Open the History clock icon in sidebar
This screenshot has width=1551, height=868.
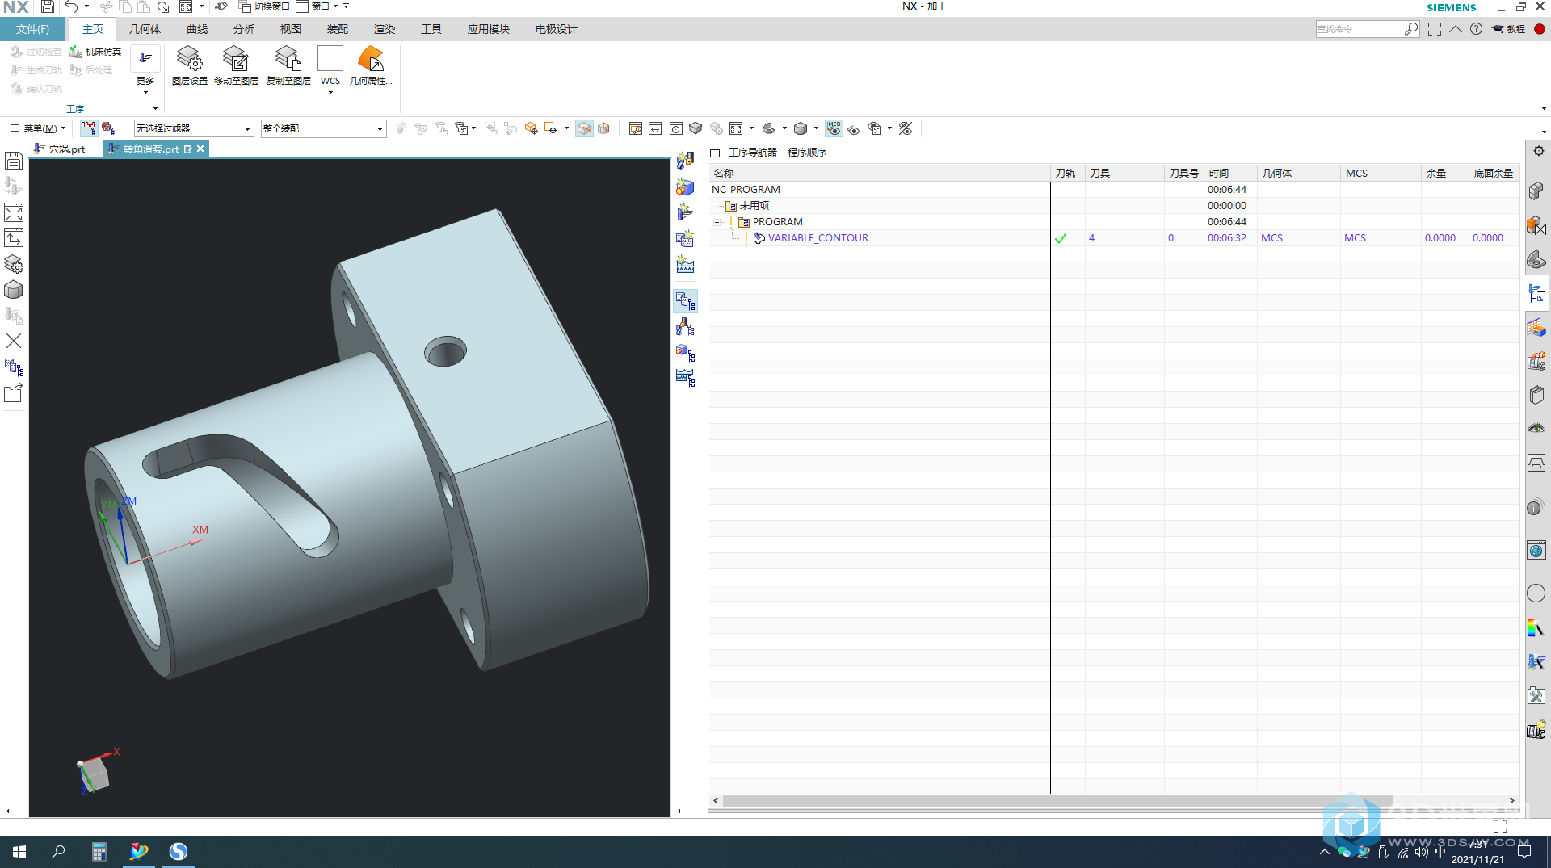[x=1536, y=593]
